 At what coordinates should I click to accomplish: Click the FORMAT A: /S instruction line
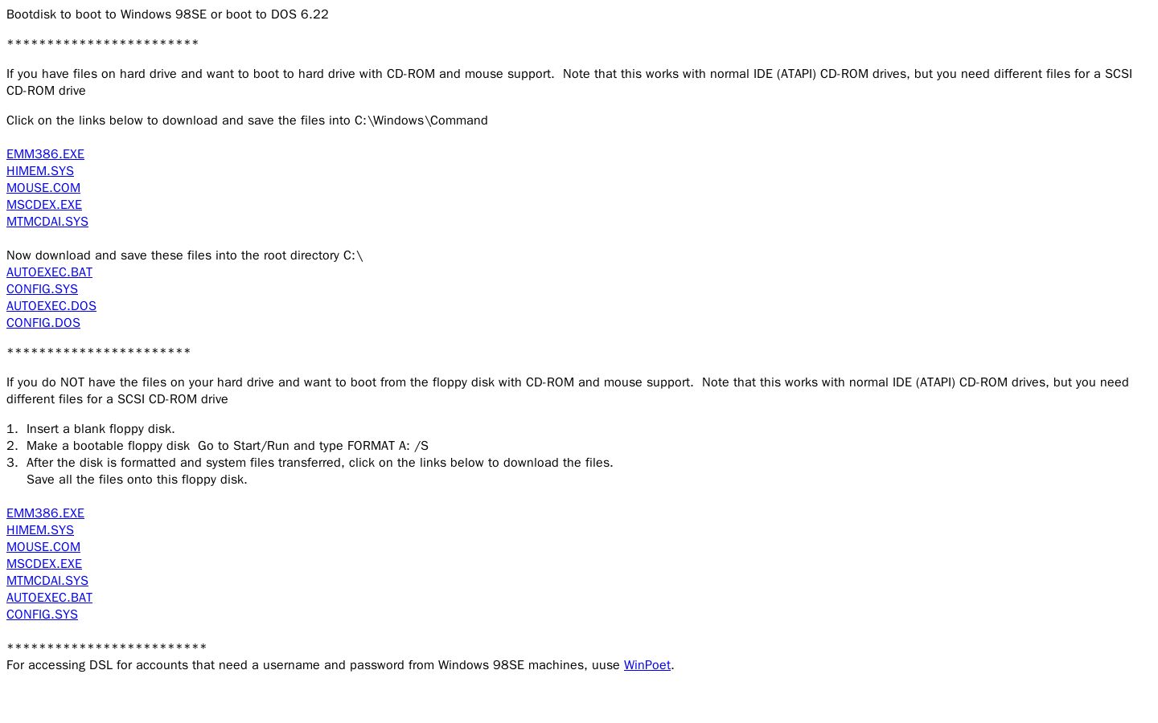pos(228,446)
